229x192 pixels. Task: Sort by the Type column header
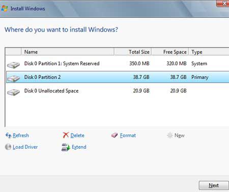coord(209,52)
